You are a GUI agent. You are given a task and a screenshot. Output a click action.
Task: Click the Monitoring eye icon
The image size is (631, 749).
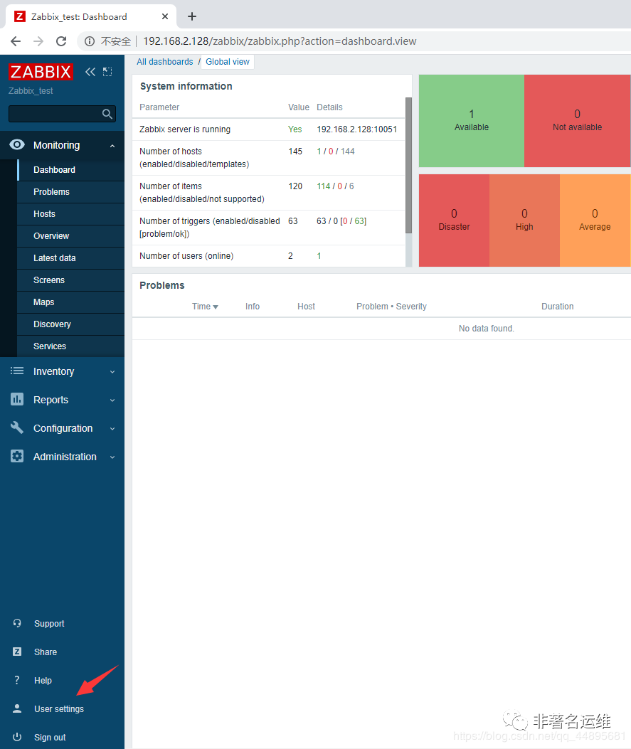coord(17,144)
